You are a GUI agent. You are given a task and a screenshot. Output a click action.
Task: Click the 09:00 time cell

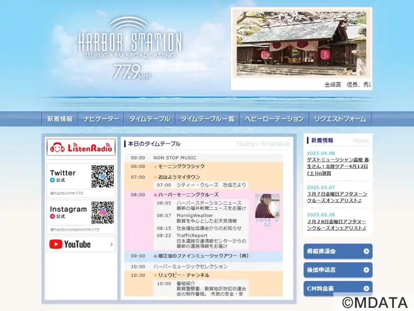[x=138, y=256]
